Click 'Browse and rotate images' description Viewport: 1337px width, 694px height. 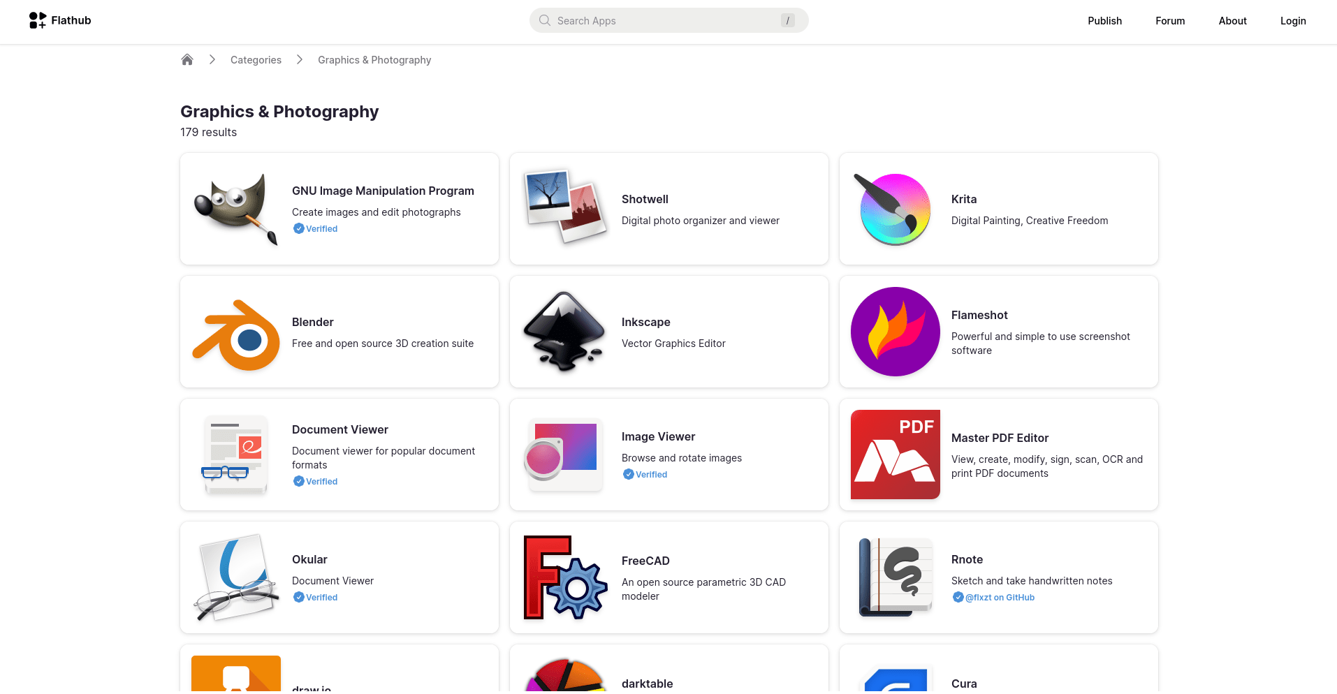(x=682, y=458)
